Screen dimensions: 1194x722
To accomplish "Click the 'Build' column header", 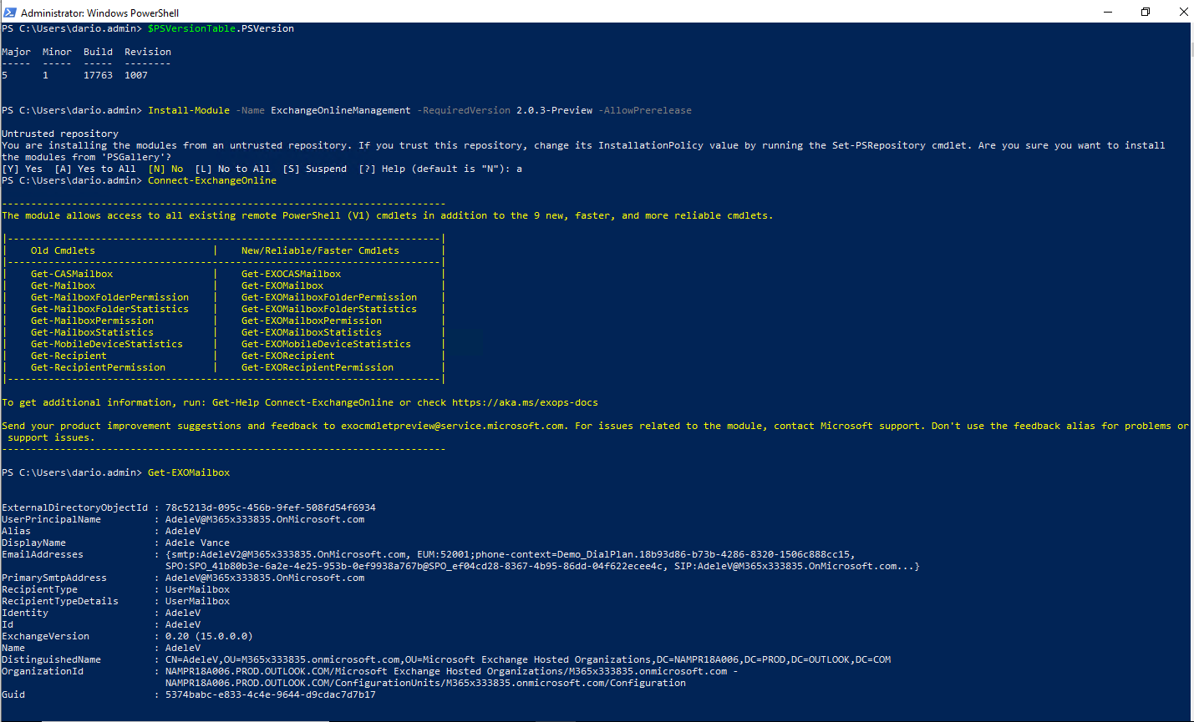I will click(x=98, y=52).
